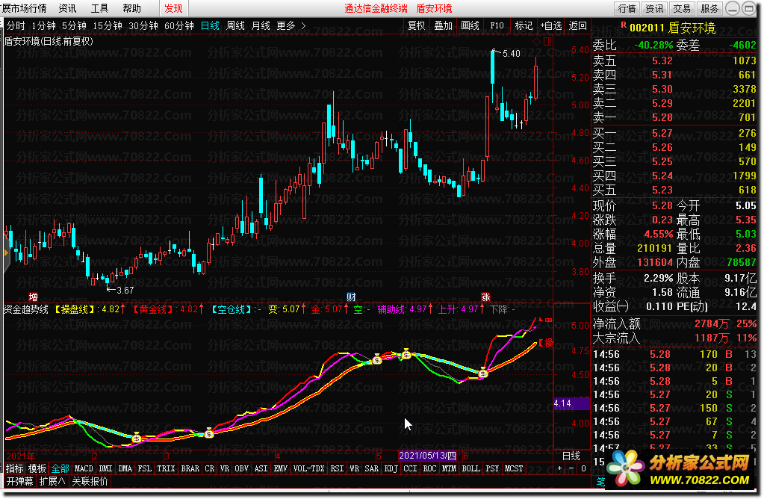The image size is (764, 499).
Task: Switch to the 发现 tab
Action: (x=173, y=8)
